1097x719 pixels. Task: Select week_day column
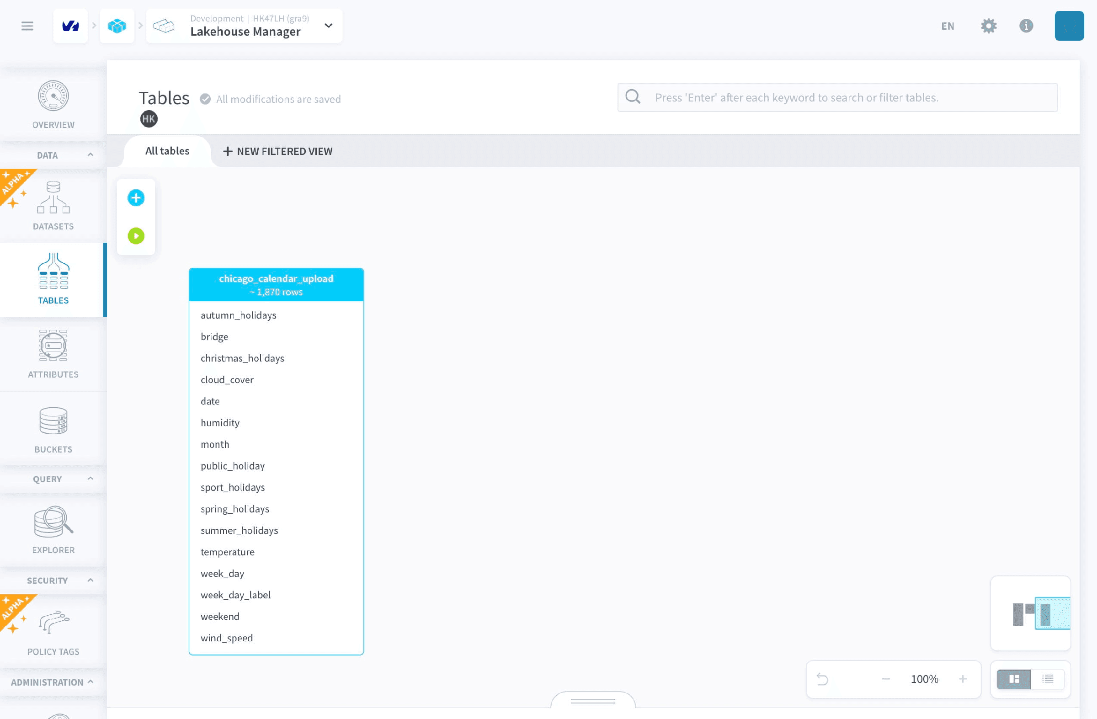[276, 573]
